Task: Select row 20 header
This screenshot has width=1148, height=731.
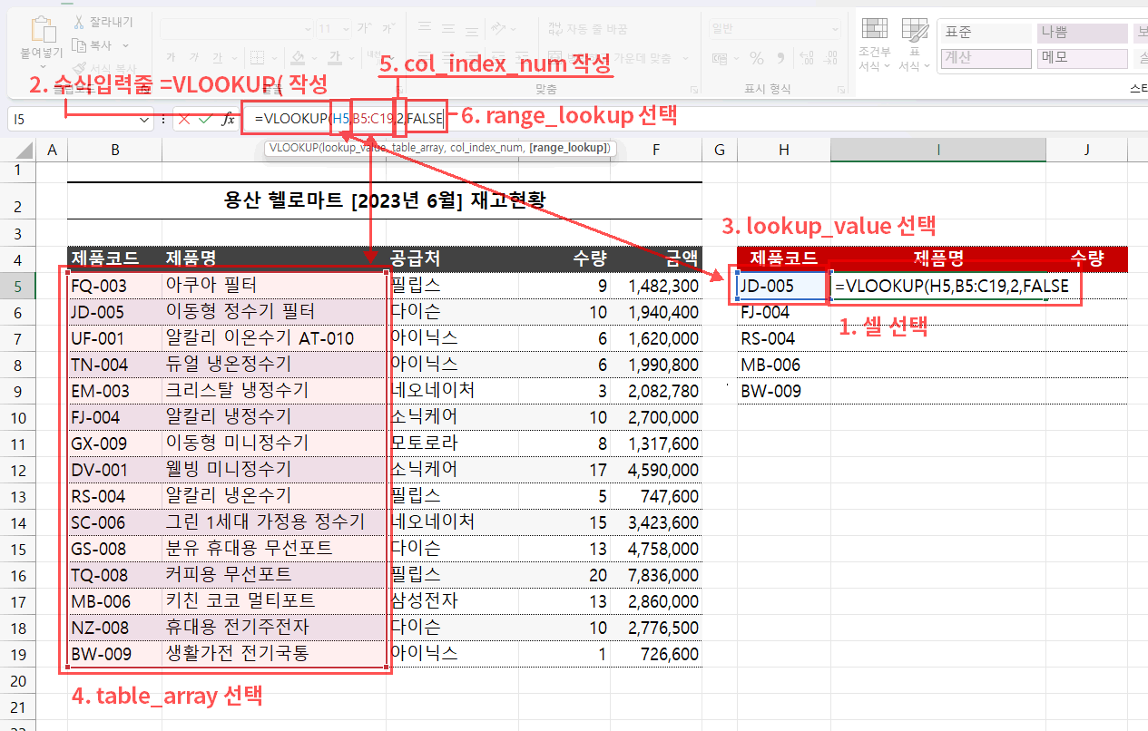Action: (18, 681)
